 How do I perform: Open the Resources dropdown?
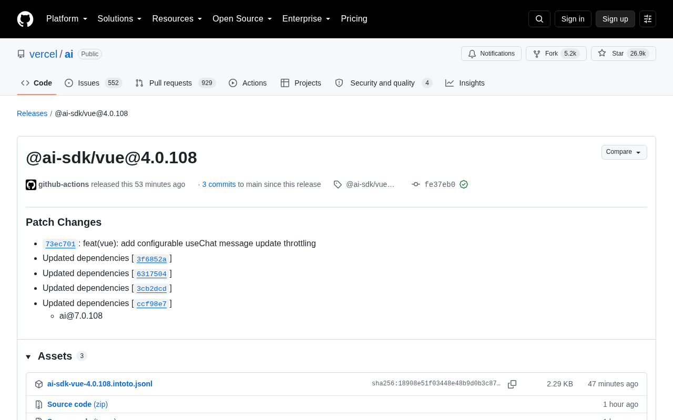177,19
